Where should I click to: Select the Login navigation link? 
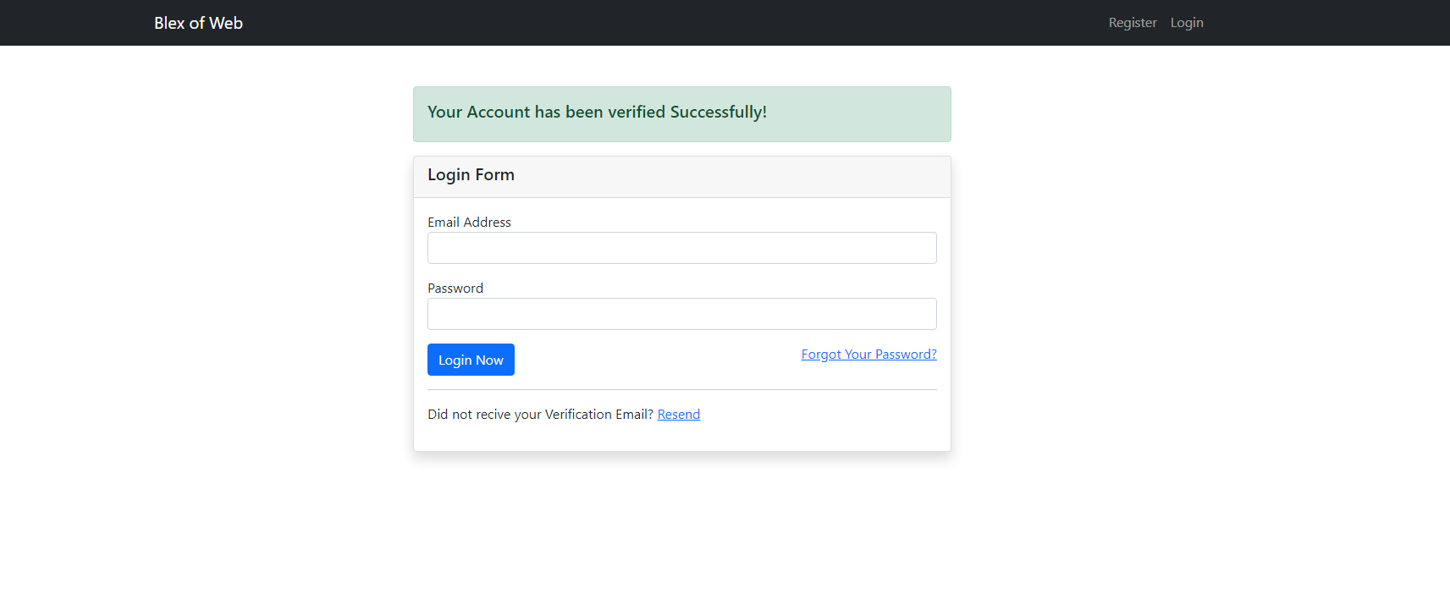(x=1186, y=22)
